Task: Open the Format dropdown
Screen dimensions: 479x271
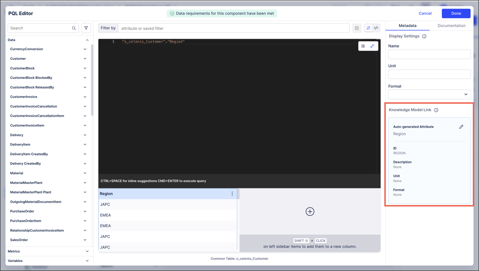Action: click(429, 94)
